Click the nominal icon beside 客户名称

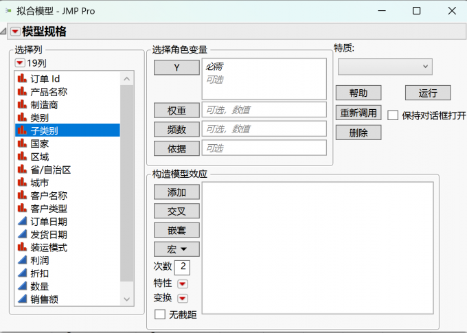click(x=22, y=195)
